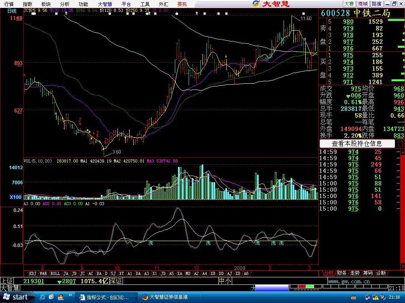Switch to the KDJ indicator tab

tap(32, 273)
